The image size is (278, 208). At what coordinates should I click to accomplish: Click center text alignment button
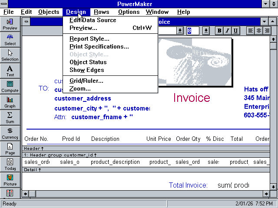click(259, 31)
